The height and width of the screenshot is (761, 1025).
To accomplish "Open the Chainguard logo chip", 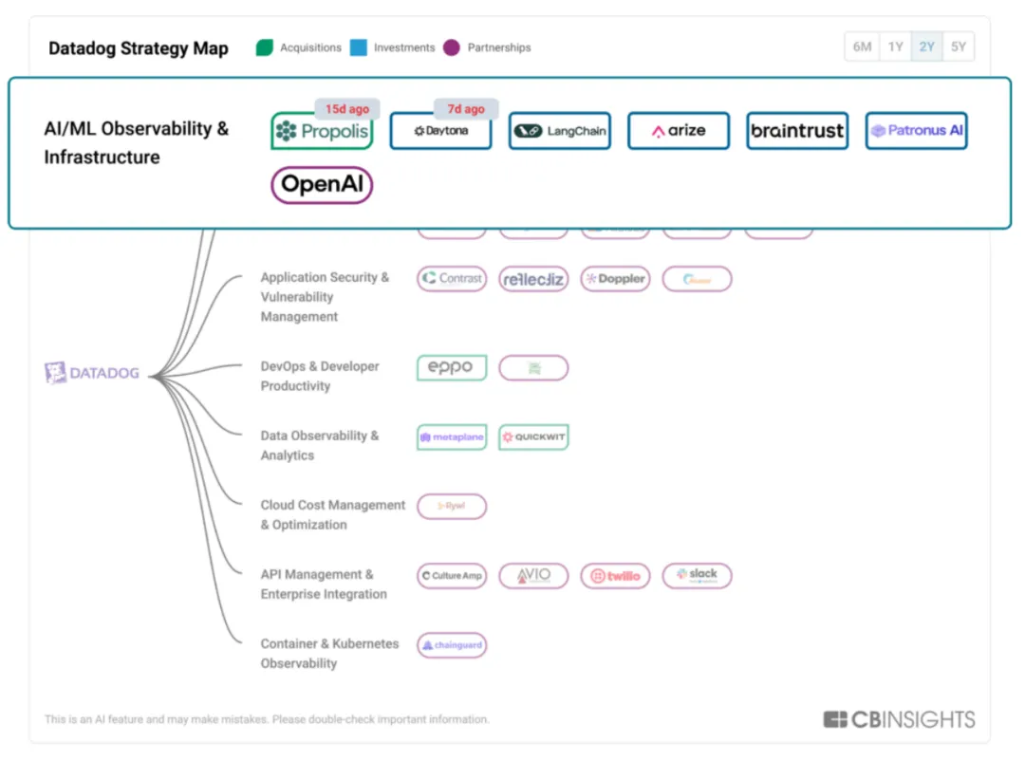I will 452,645.
